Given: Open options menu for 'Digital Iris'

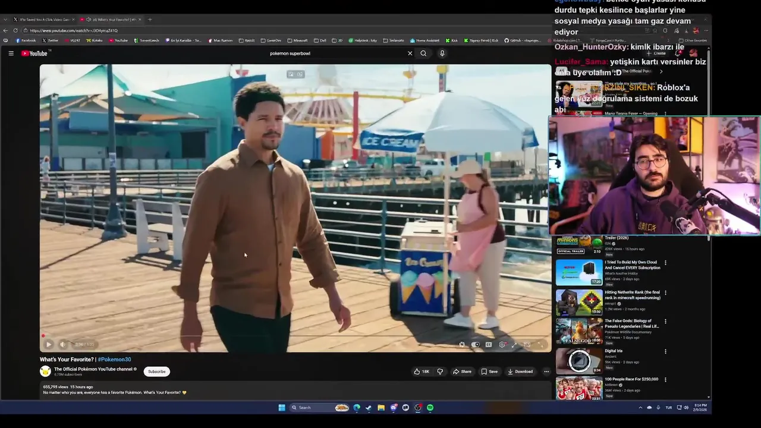Looking at the screenshot, I should click(x=665, y=351).
